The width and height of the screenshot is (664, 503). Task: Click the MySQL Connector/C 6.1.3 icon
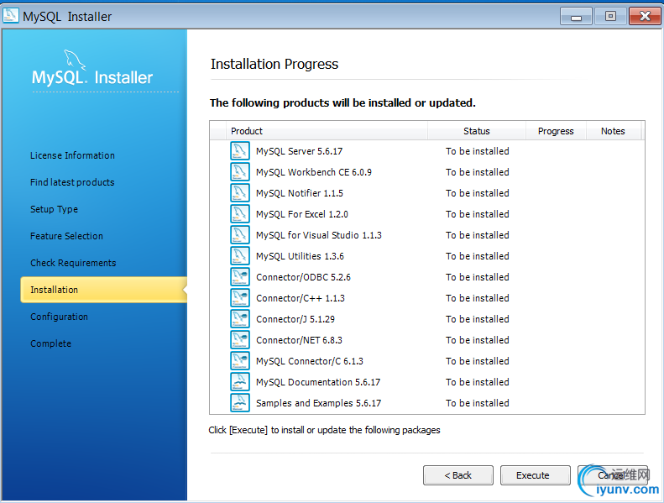240,360
